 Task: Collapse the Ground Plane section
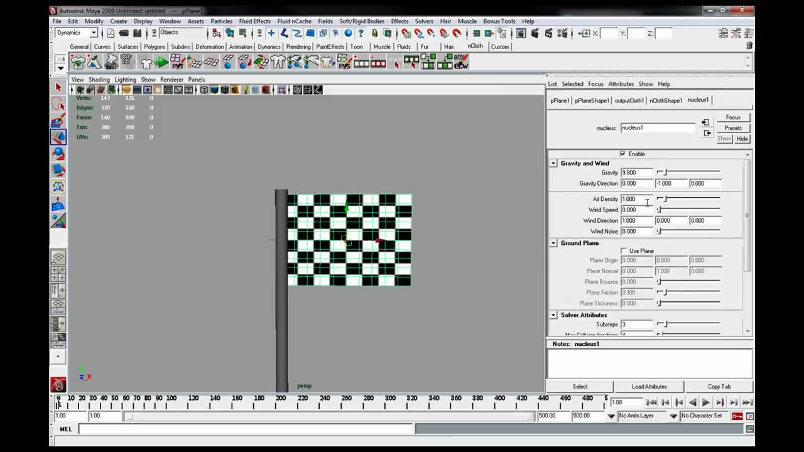click(x=553, y=244)
